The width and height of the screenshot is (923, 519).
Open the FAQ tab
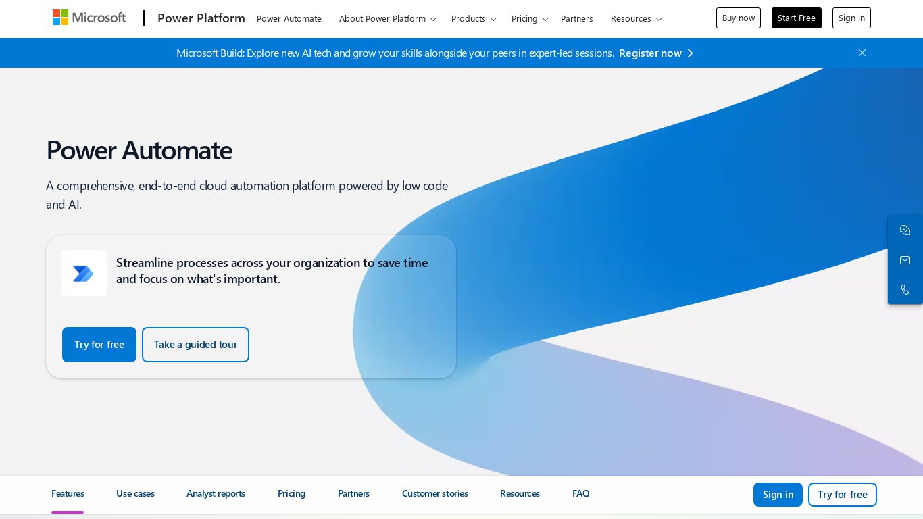(580, 494)
